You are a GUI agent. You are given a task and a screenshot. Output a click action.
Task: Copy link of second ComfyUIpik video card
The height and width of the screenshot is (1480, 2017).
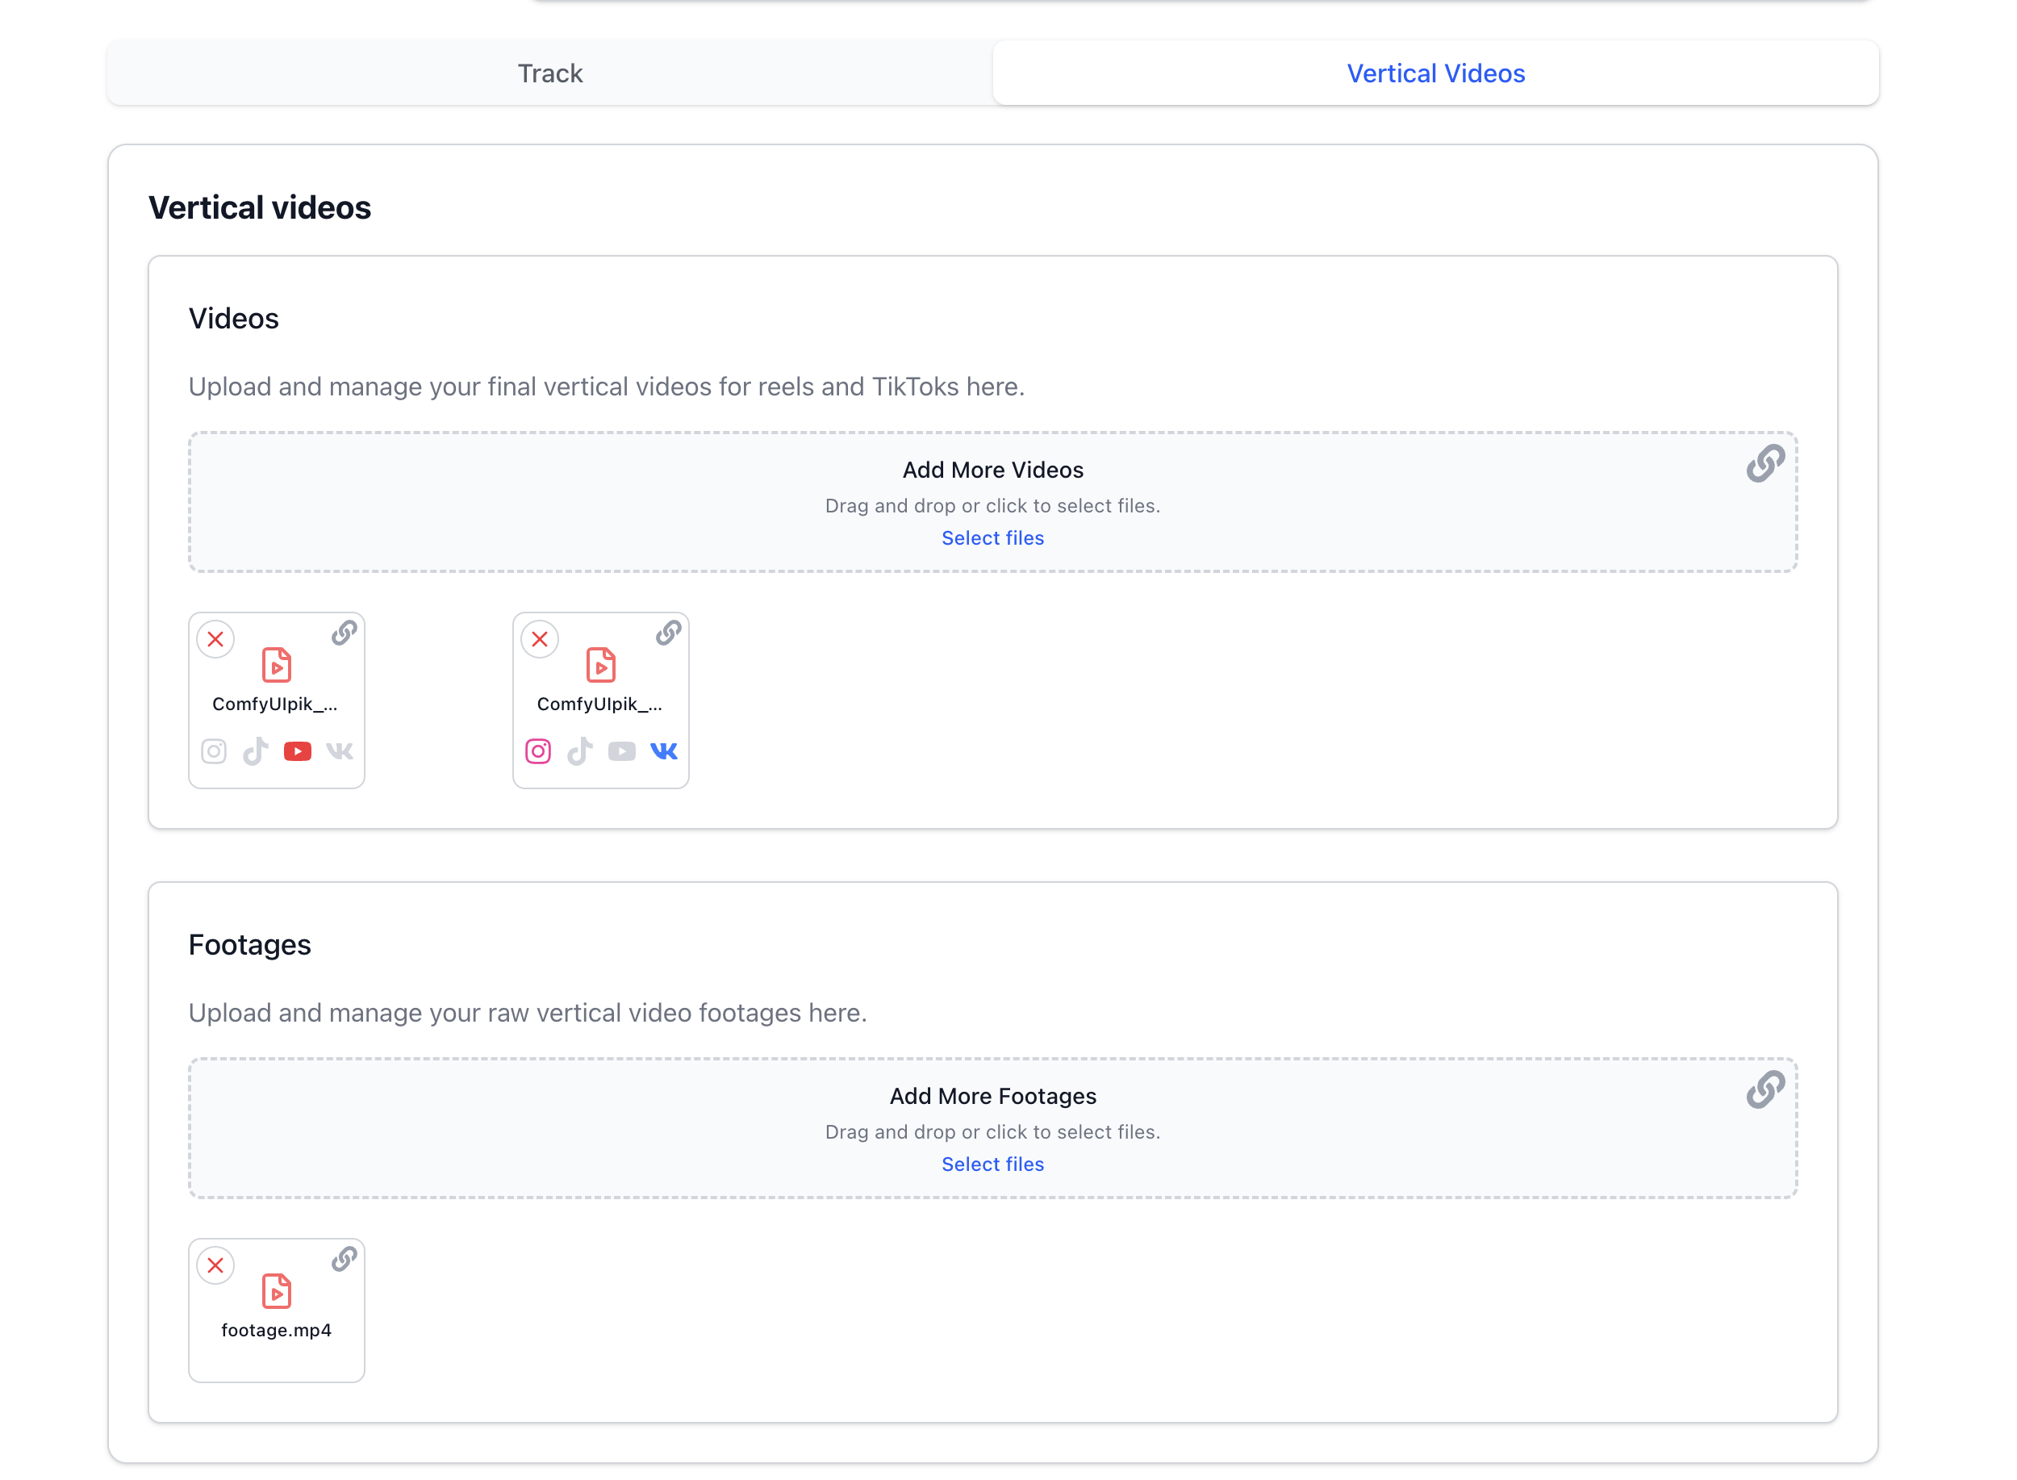coord(668,633)
